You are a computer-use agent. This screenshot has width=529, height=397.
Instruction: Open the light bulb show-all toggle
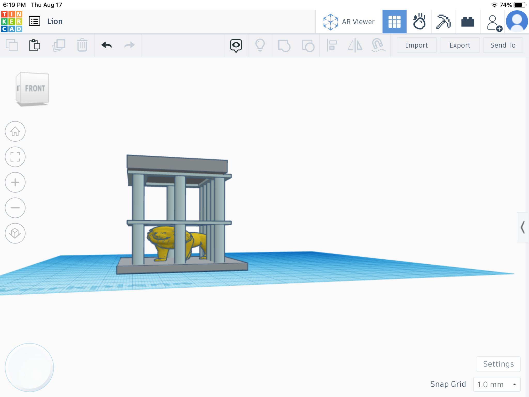[260, 45]
